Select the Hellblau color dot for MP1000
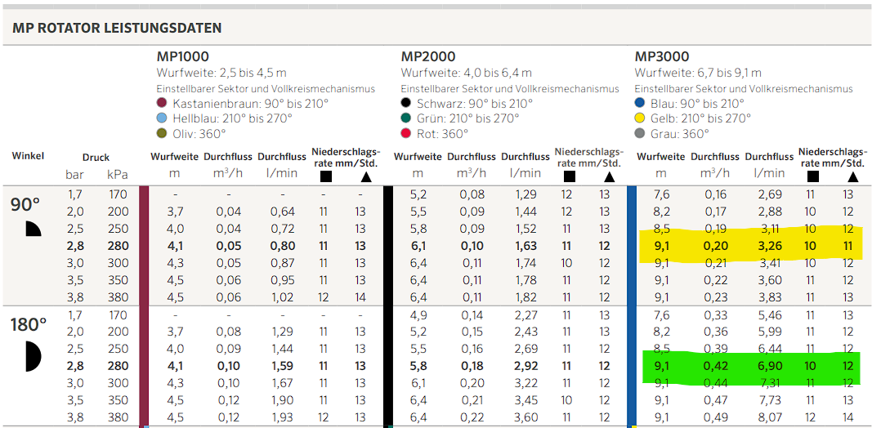This screenshot has width=881, height=428. coord(162,118)
